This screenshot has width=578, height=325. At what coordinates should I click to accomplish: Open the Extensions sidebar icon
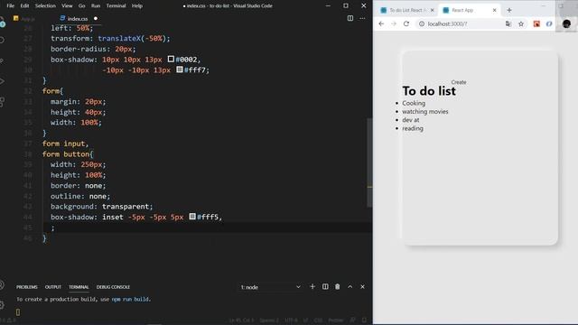click(2, 101)
